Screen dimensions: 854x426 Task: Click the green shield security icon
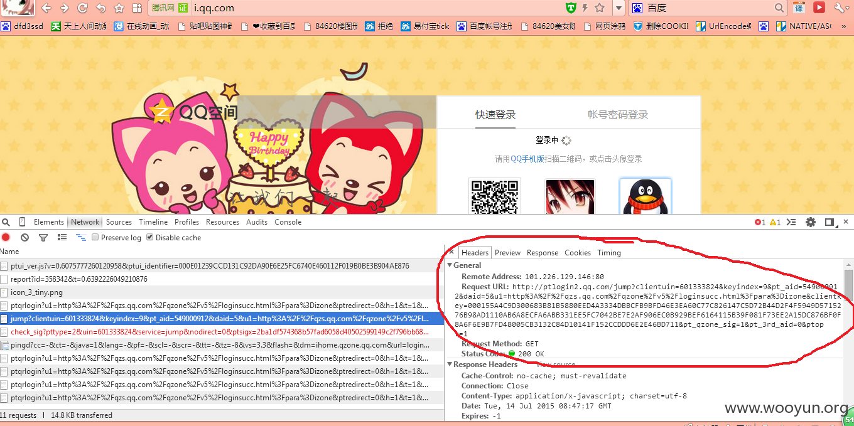click(571, 8)
